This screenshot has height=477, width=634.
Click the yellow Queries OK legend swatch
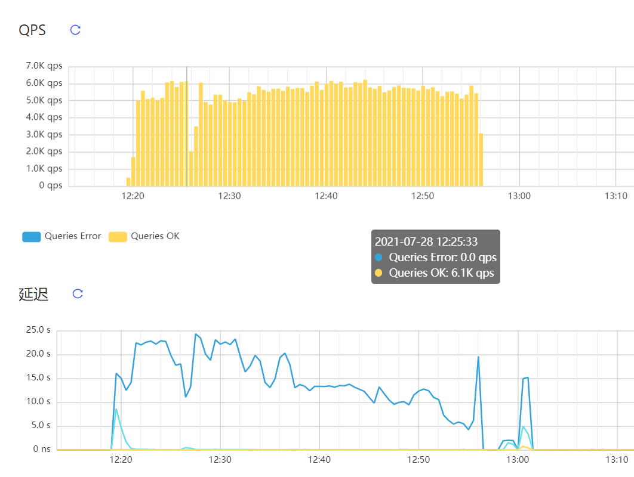118,237
